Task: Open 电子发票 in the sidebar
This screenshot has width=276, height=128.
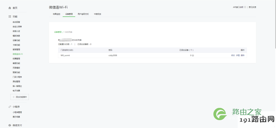Action: click(16, 91)
